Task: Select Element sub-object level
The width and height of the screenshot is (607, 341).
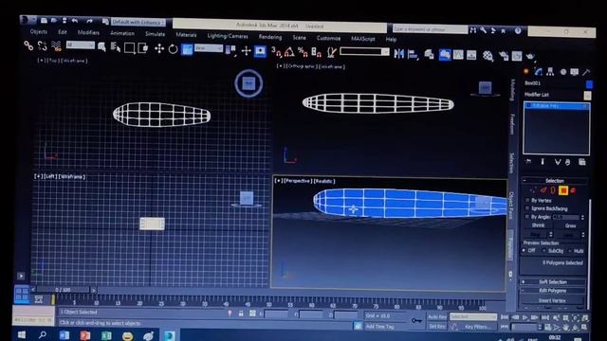Action: pyautogui.click(x=573, y=190)
